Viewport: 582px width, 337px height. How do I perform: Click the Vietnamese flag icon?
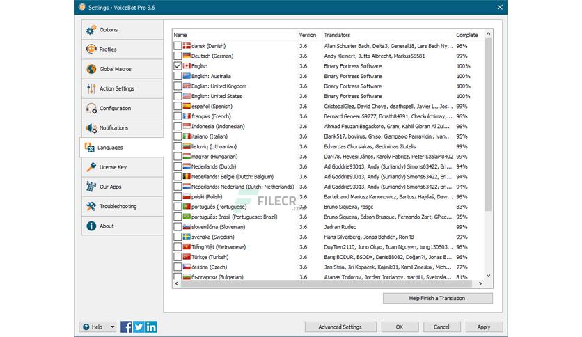187,246
